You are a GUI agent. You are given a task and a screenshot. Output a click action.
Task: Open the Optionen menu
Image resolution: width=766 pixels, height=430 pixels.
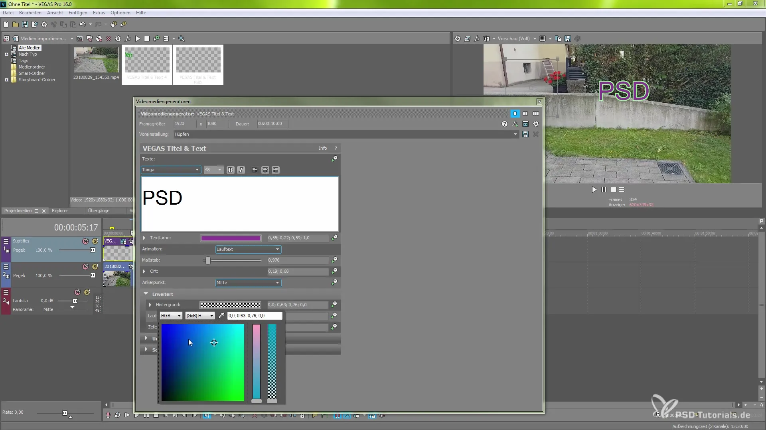[x=120, y=13]
